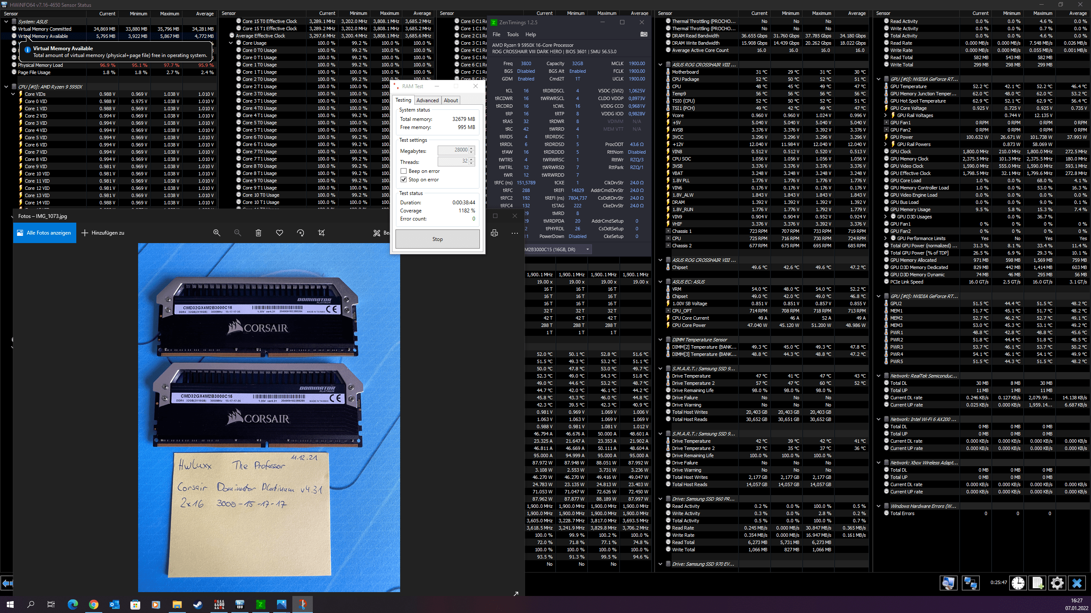The image size is (1091, 613).
Task: Expand GPU Rail Voltages node
Action: (886, 115)
